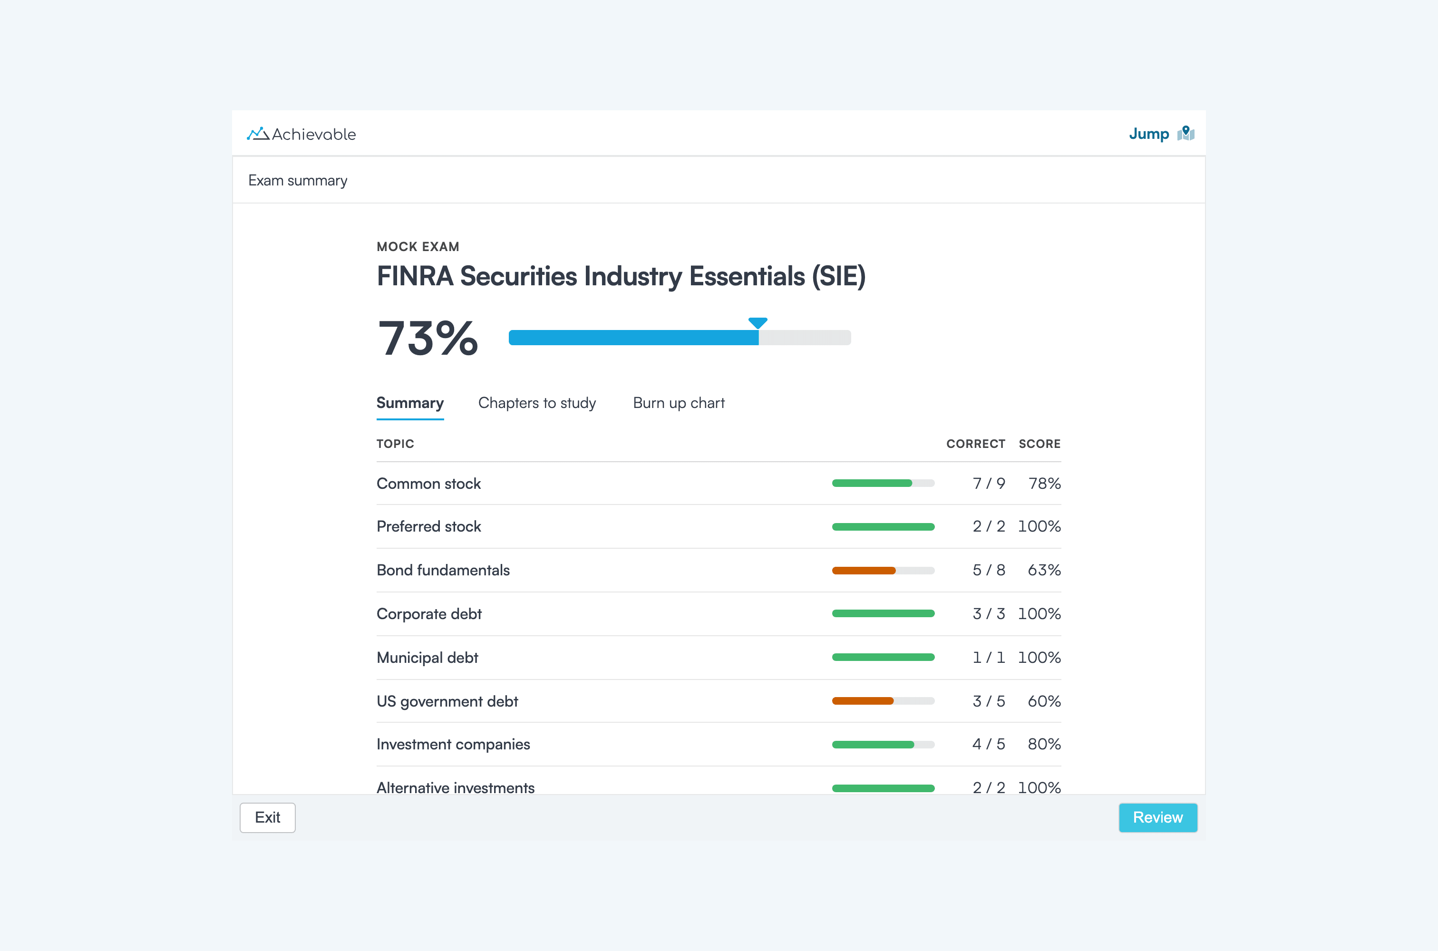Viewport: 1438px width, 951px height.
Task: Open the Chapters to study tab
Action: (x=537, y=403)
